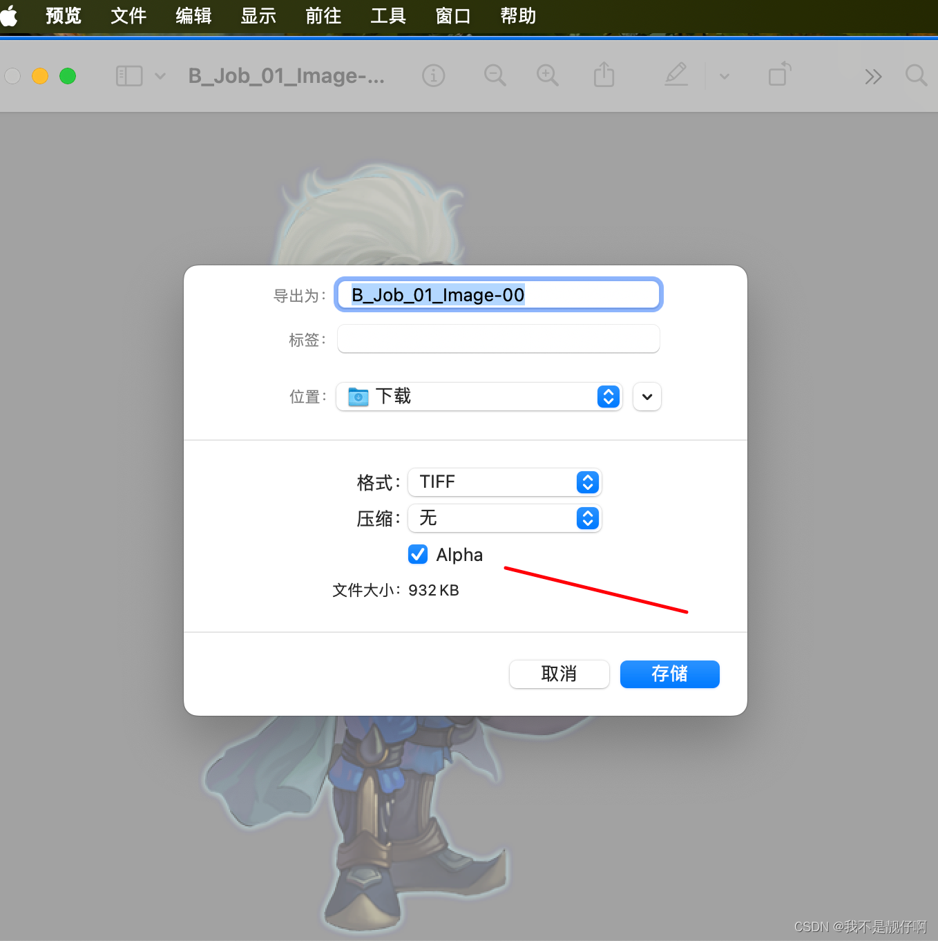Open the 帮助 menu
Screen dimensions: 938x941
(x=518, y=15)
